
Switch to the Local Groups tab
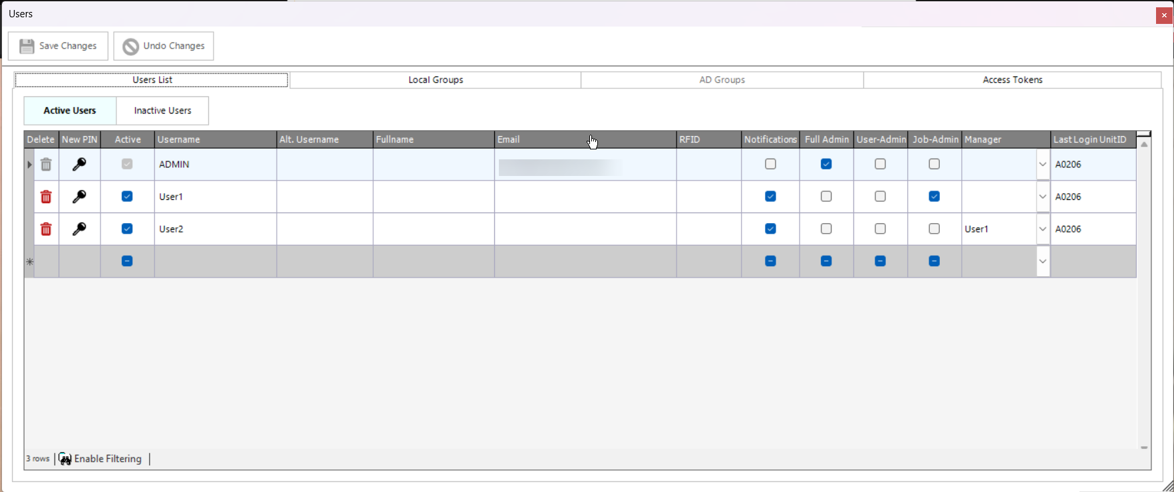[436, 80]
